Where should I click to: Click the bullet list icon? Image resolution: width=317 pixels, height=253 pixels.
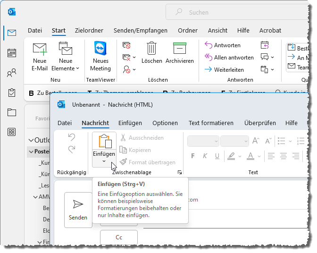click(x=282, y=141)
